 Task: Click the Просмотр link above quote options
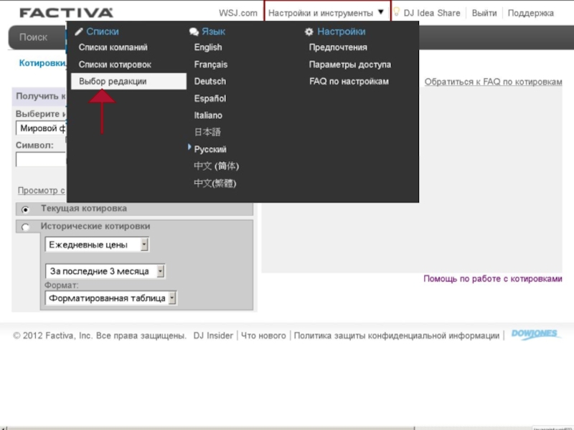tap(42, 190)
